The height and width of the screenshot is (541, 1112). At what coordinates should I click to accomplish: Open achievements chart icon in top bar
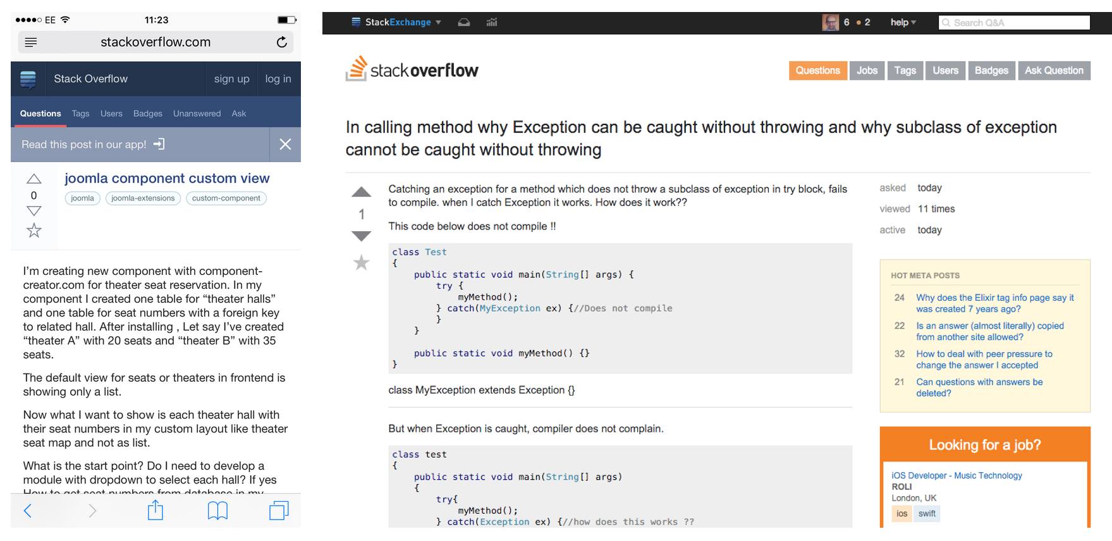click(492, 22)
